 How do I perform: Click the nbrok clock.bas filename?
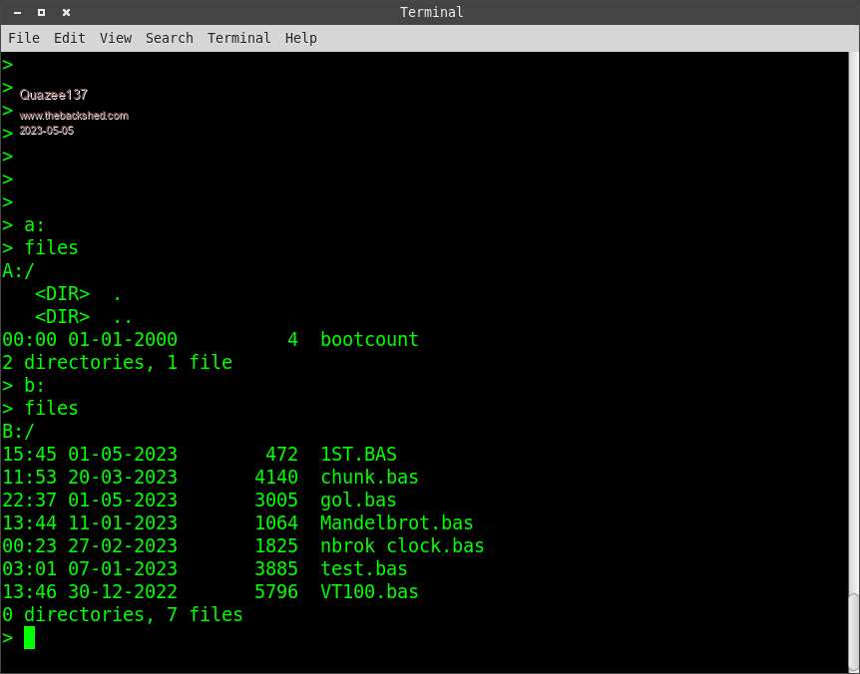(402, 545)
